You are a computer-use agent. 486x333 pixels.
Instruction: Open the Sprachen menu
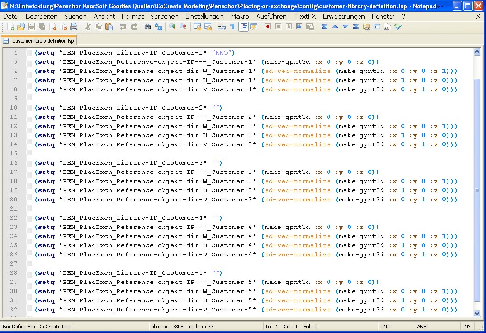click(x=164, y=16)
